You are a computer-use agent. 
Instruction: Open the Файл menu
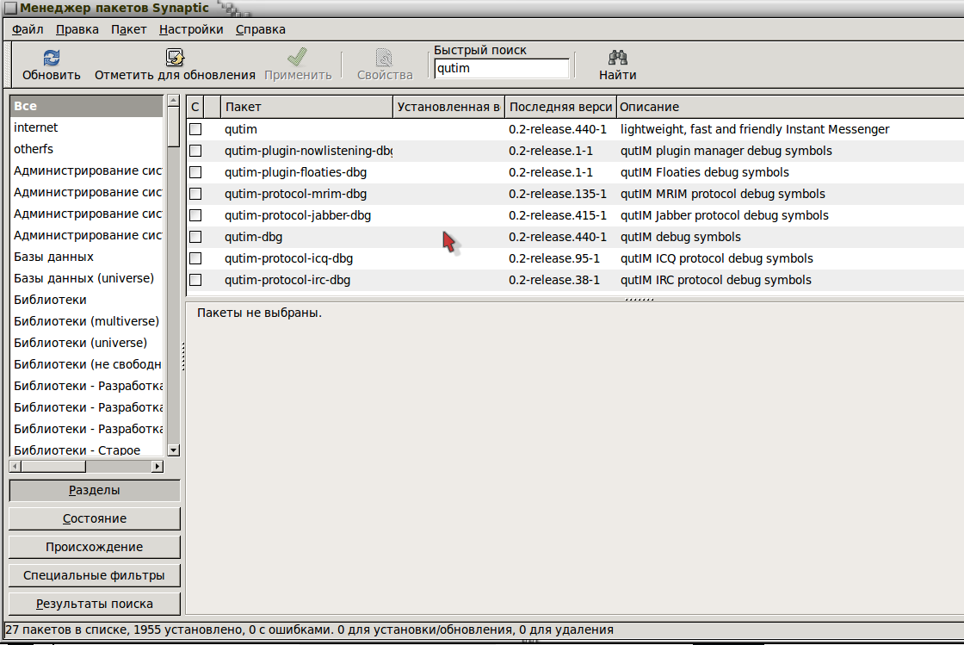point(28,29)
